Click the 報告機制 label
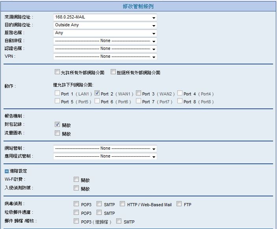Image resolution: width=277 pixels, height=229 pixels. [x=15, y=116]
